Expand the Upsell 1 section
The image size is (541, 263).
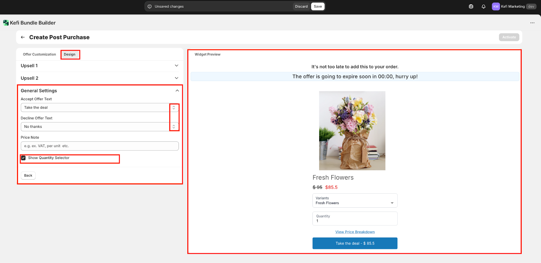(176, 65)
